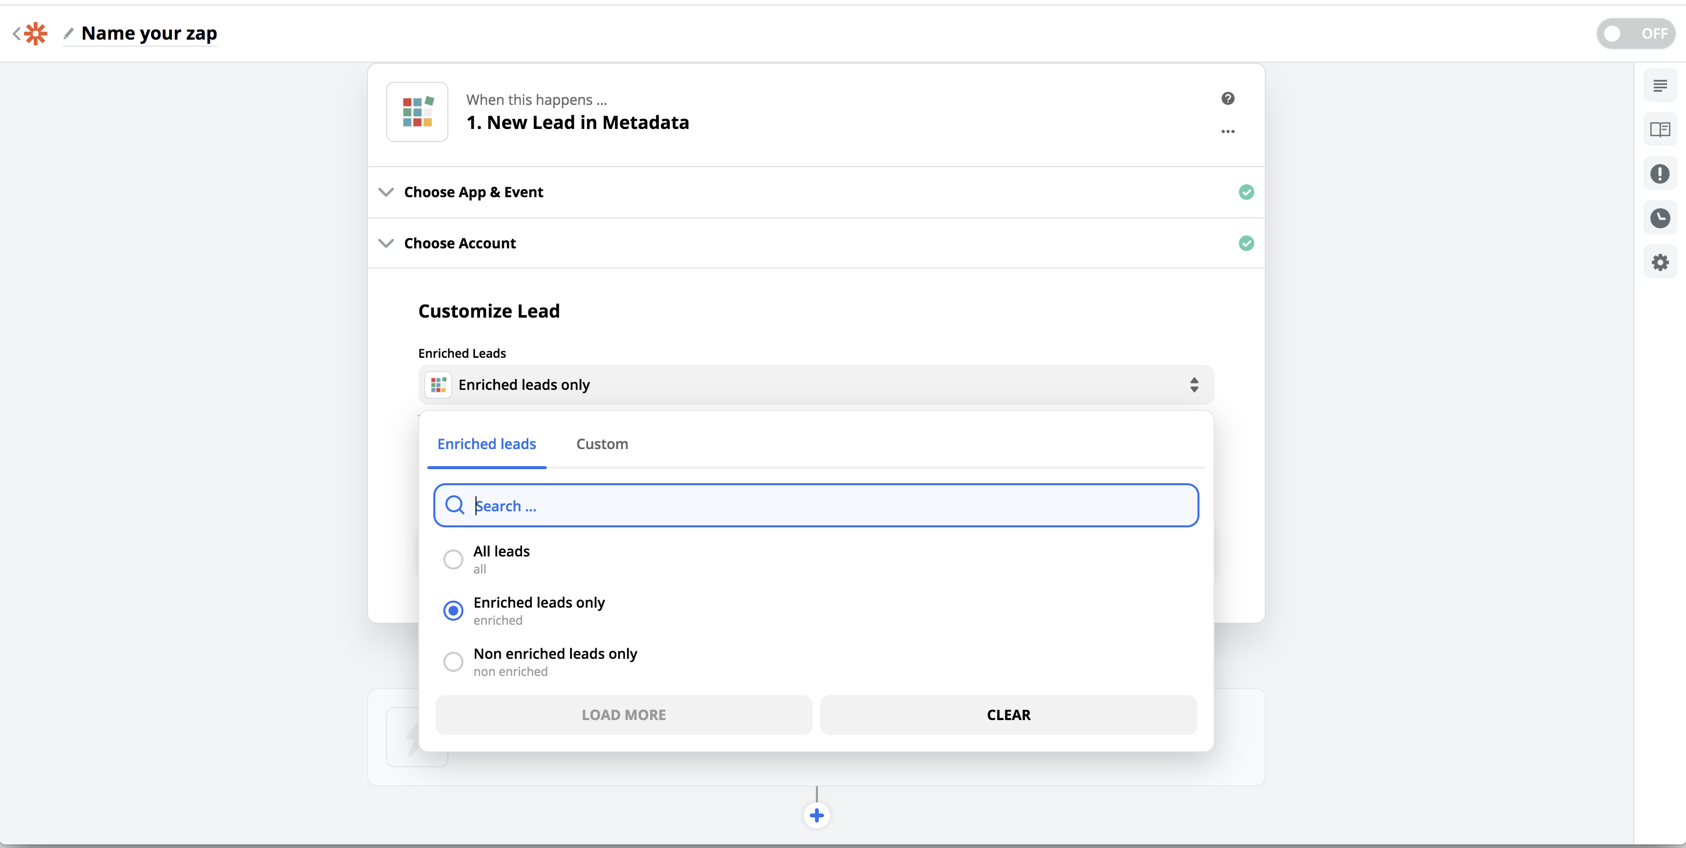Open the clock history sidebar icon
The width and height of the screenshot is (1686, 848).
pyautogui.click(x=1659, y=218)
